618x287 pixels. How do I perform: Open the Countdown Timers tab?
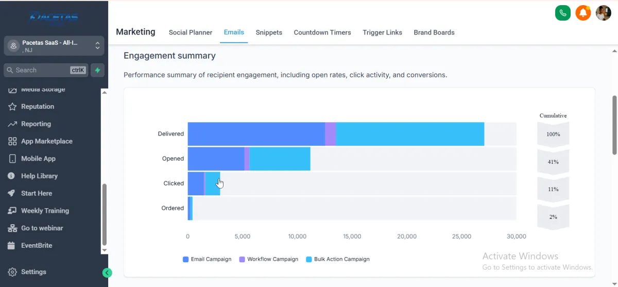point(322,32)
